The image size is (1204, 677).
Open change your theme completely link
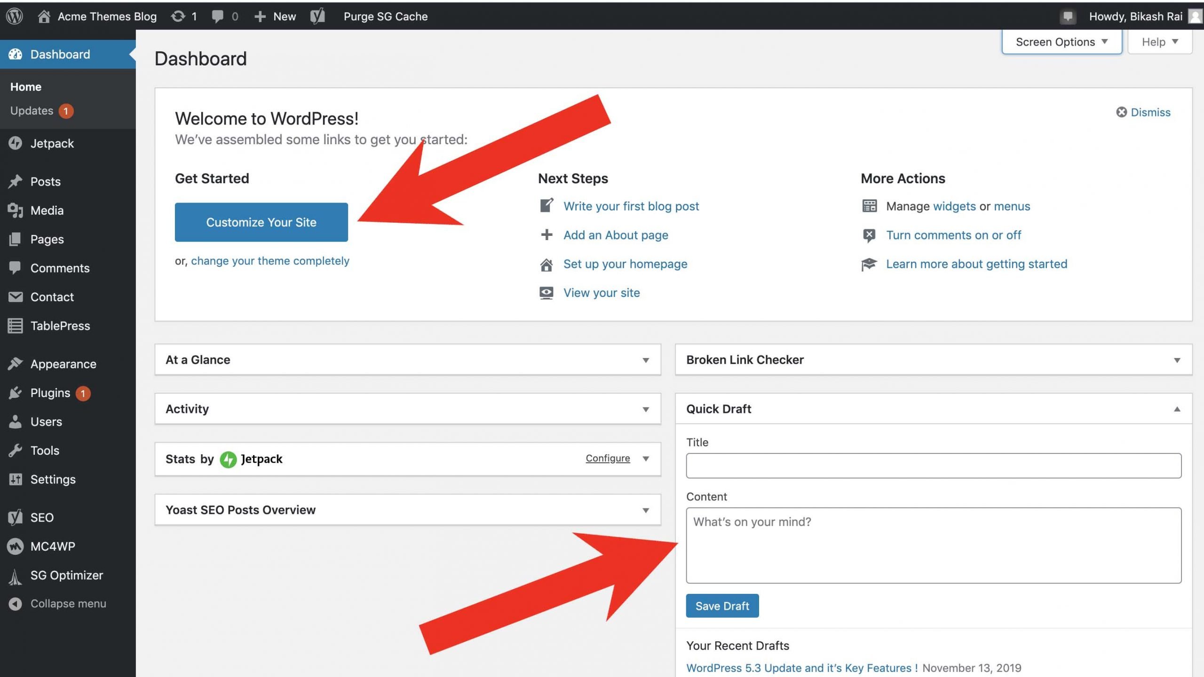(270, 261)
